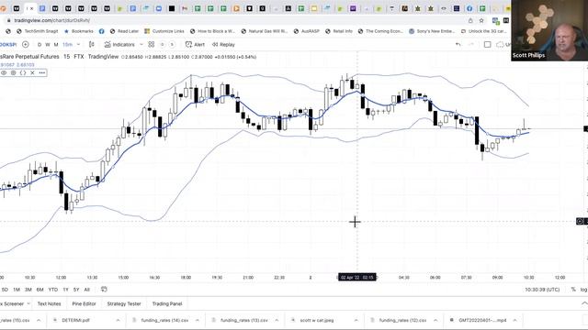588x330 pixels.
Task: Select the 5D date range
Action: click(x=5, y=290)
